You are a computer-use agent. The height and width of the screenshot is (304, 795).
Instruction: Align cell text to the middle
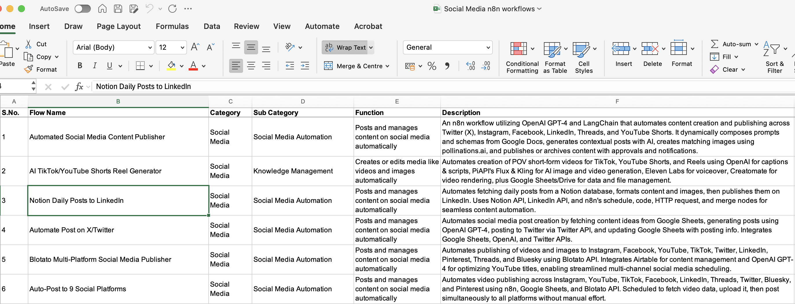coord(251,47)
